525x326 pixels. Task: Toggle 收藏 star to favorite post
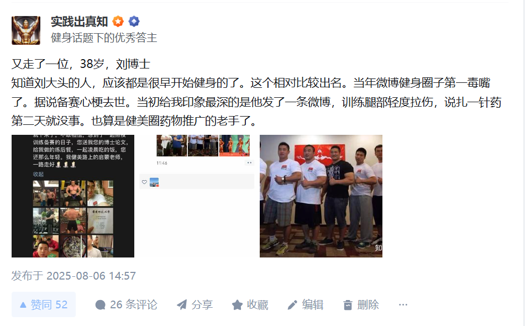coord(250,304)
